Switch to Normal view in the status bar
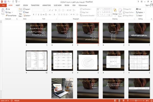This screenshot has width=153, height=102. pyautogui.click(x=115, y=100)
